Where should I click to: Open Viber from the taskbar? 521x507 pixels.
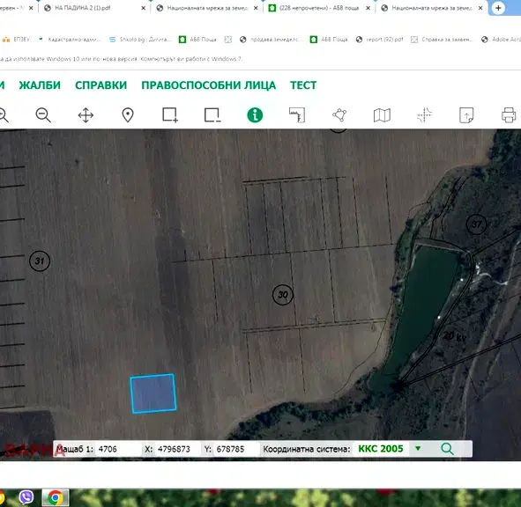pyautogui.click(x=26, y=497)
